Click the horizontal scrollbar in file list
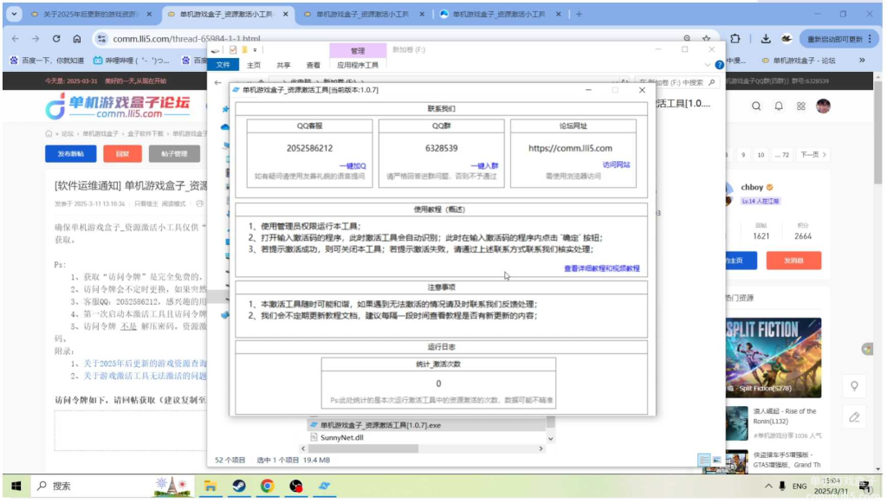Screen dimensions: 887x503 [x=422, y=448]
